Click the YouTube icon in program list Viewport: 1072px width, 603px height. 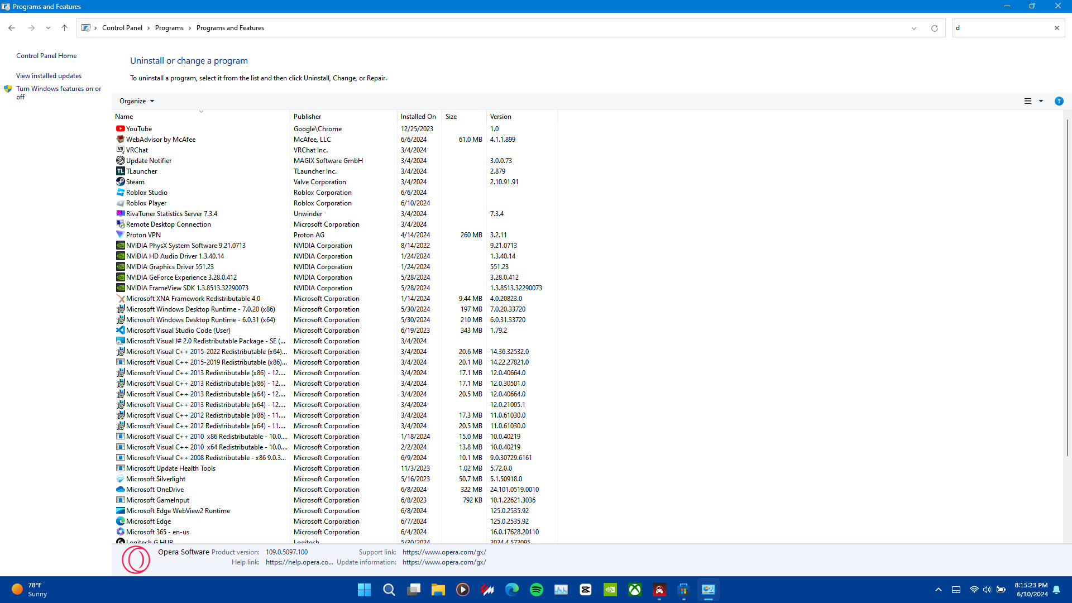click(120, 128)
